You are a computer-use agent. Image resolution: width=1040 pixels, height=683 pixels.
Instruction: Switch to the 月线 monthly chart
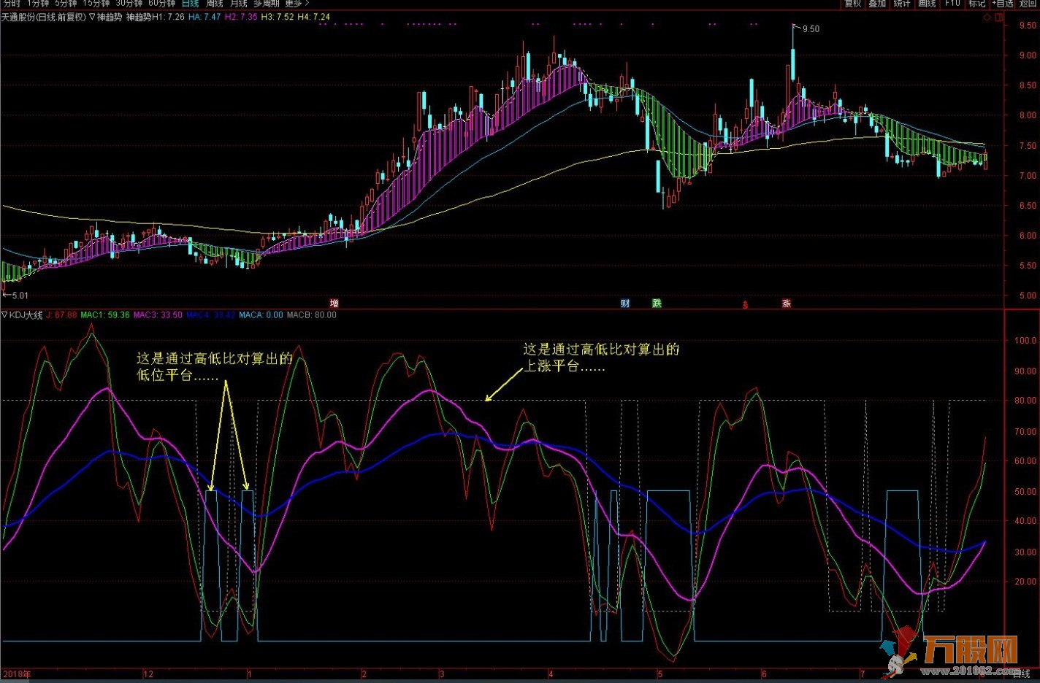coord(238,4)
